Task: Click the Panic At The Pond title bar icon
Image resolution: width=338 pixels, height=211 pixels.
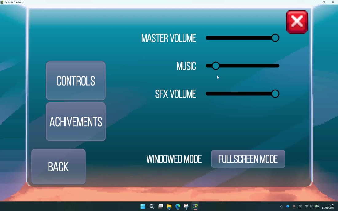Action: pyautogui.click(x=2, y=2)
